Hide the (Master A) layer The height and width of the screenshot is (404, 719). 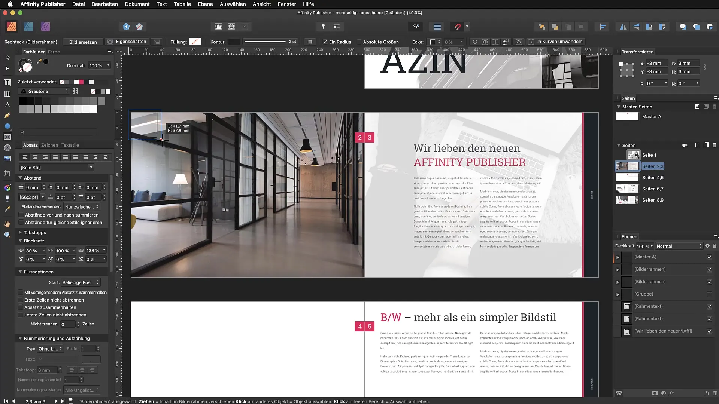709,257
